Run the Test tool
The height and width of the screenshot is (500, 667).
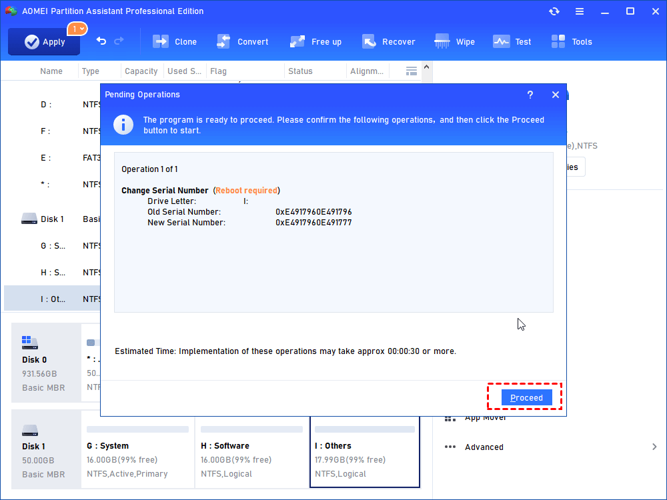click(x=512, y=41)
